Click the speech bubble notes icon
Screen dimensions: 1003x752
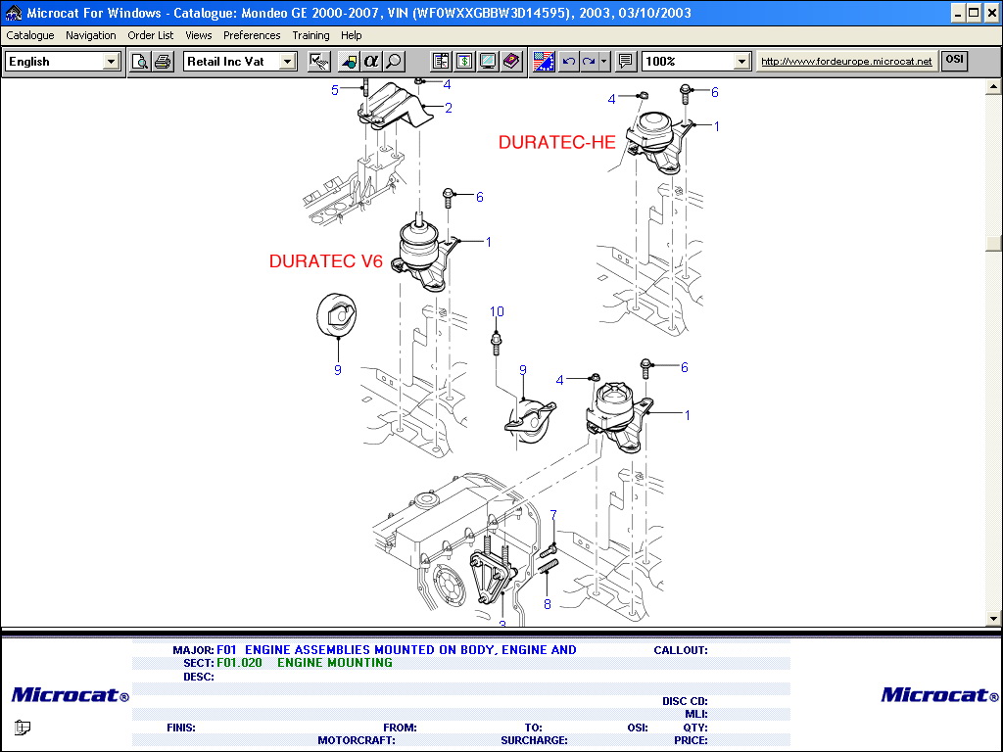point(625,62)
